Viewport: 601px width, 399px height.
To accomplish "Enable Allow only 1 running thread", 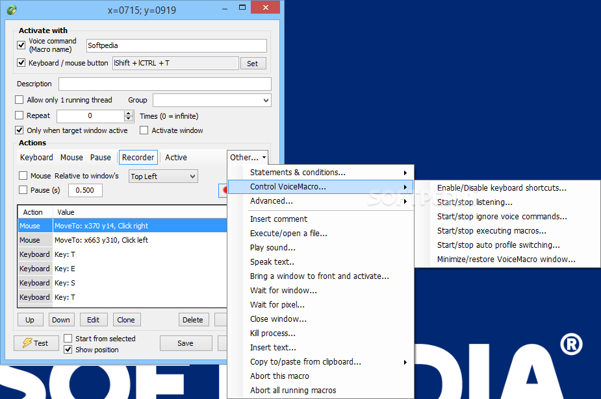I will (19, 100).
